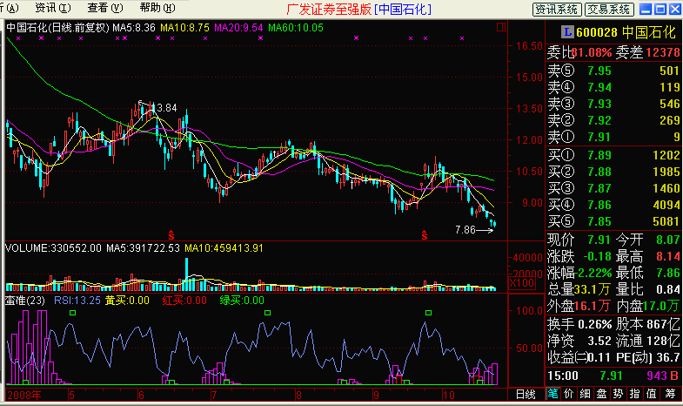
Task: Click the 交易系统 button
Action: 609,10
